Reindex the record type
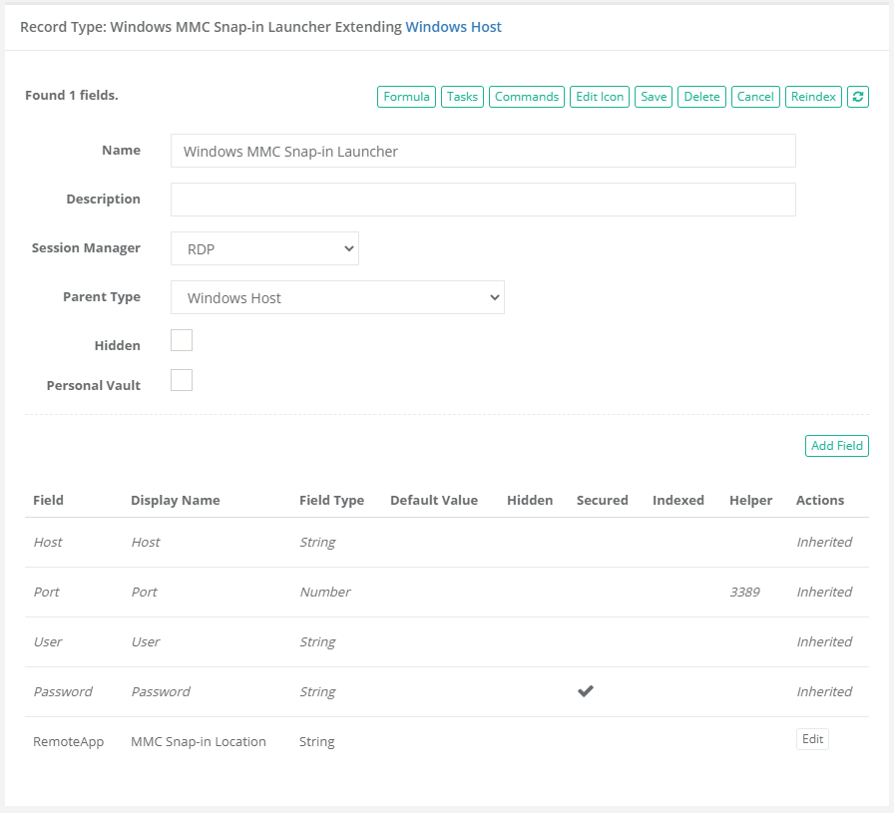Screen dimensions: 894x813 coord(813,97)
